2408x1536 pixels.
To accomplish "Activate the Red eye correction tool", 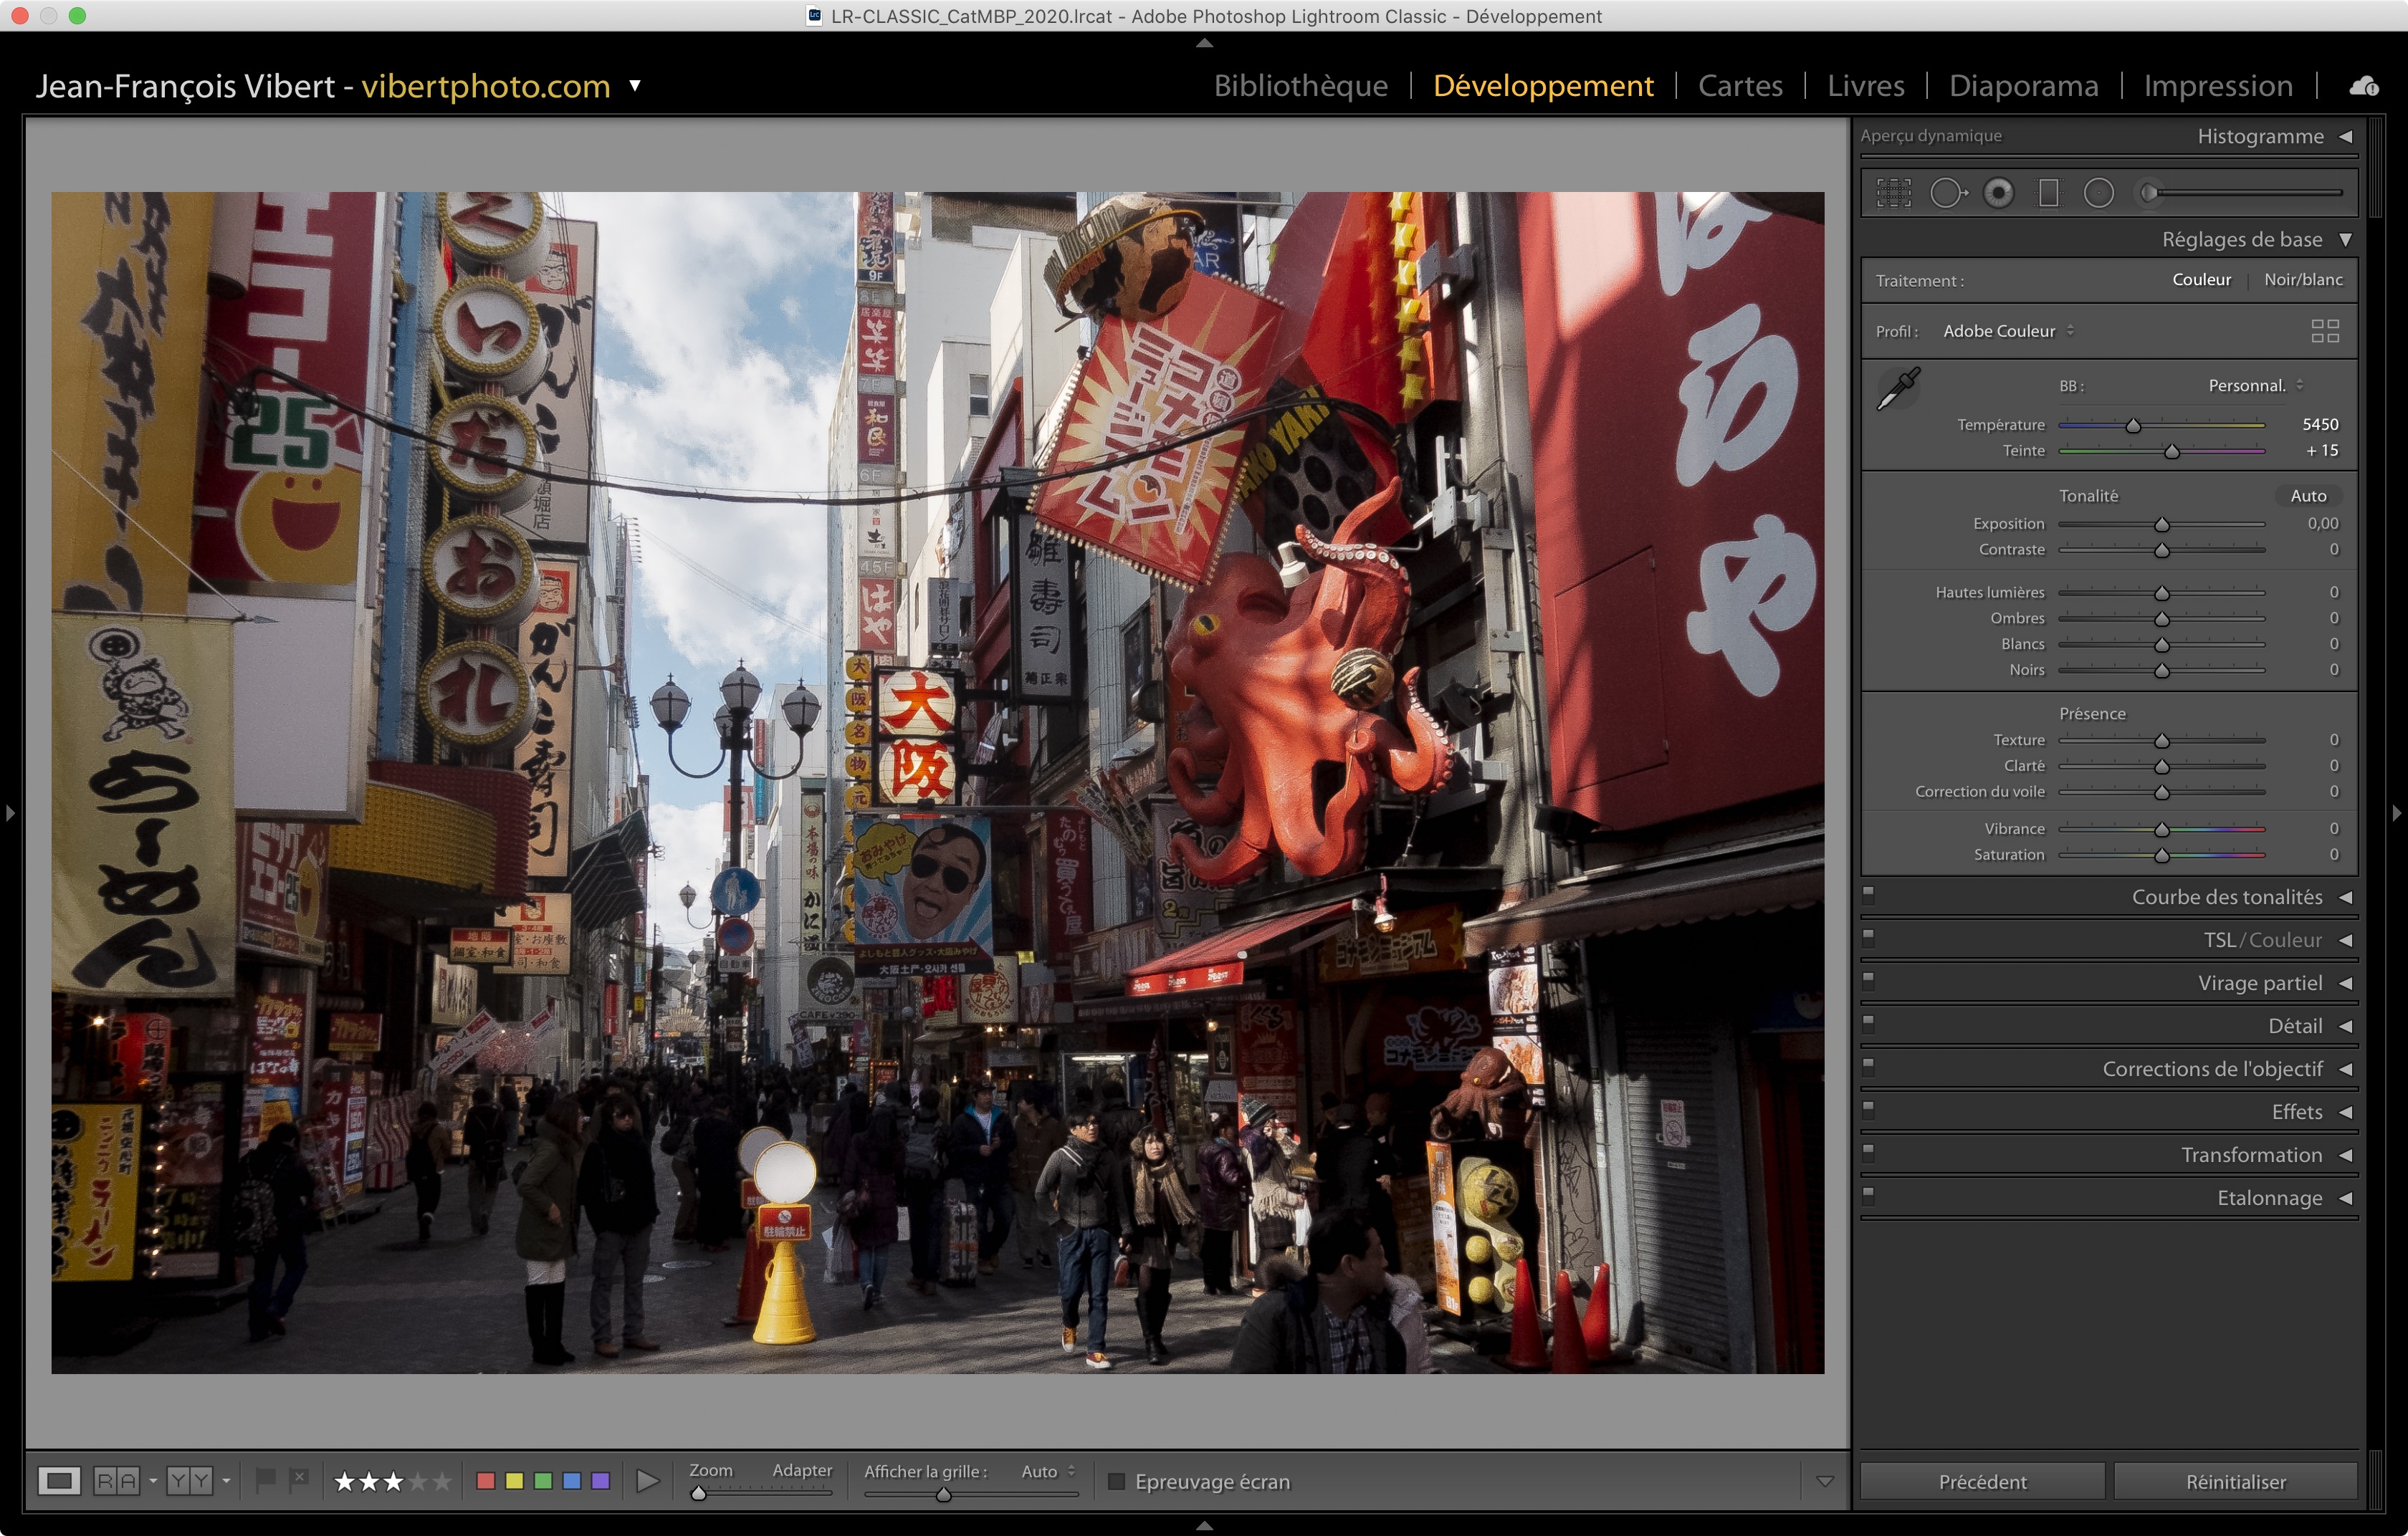I will click(1998, 193).
